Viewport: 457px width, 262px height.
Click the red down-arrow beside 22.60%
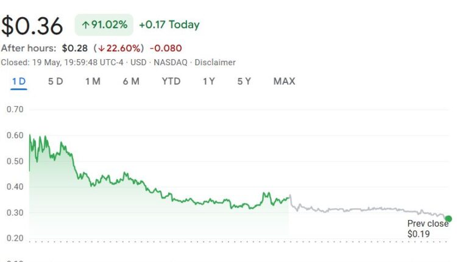pos(102,48)
